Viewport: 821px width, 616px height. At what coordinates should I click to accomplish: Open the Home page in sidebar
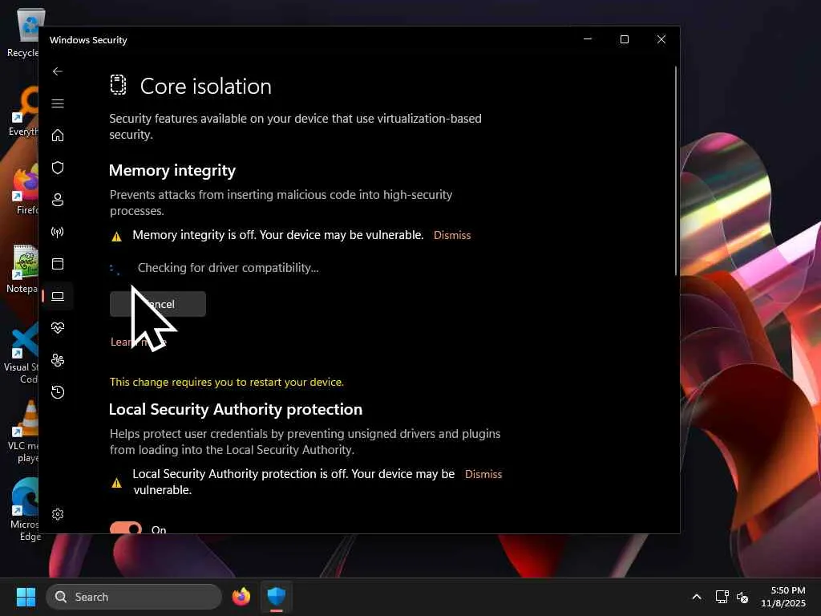pos(58,135)
